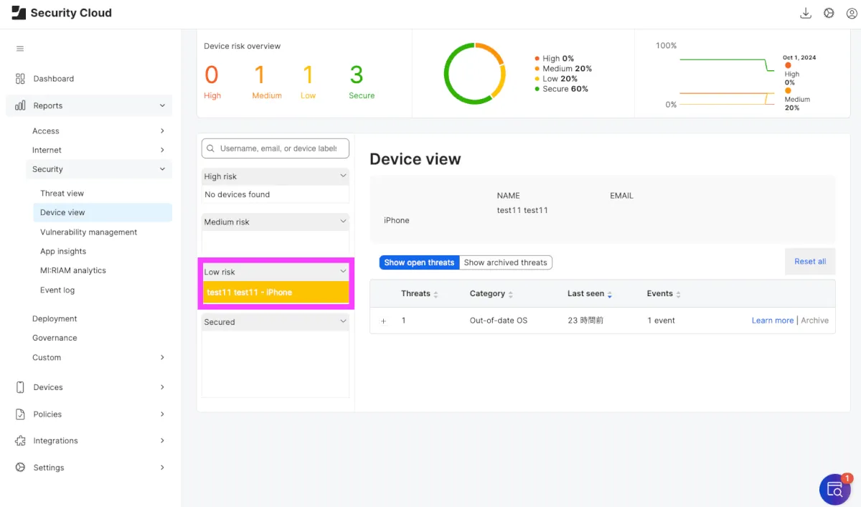861x507 pixels.
Task: Expand threat row with plus icon
Action: [x=383, y=321]
